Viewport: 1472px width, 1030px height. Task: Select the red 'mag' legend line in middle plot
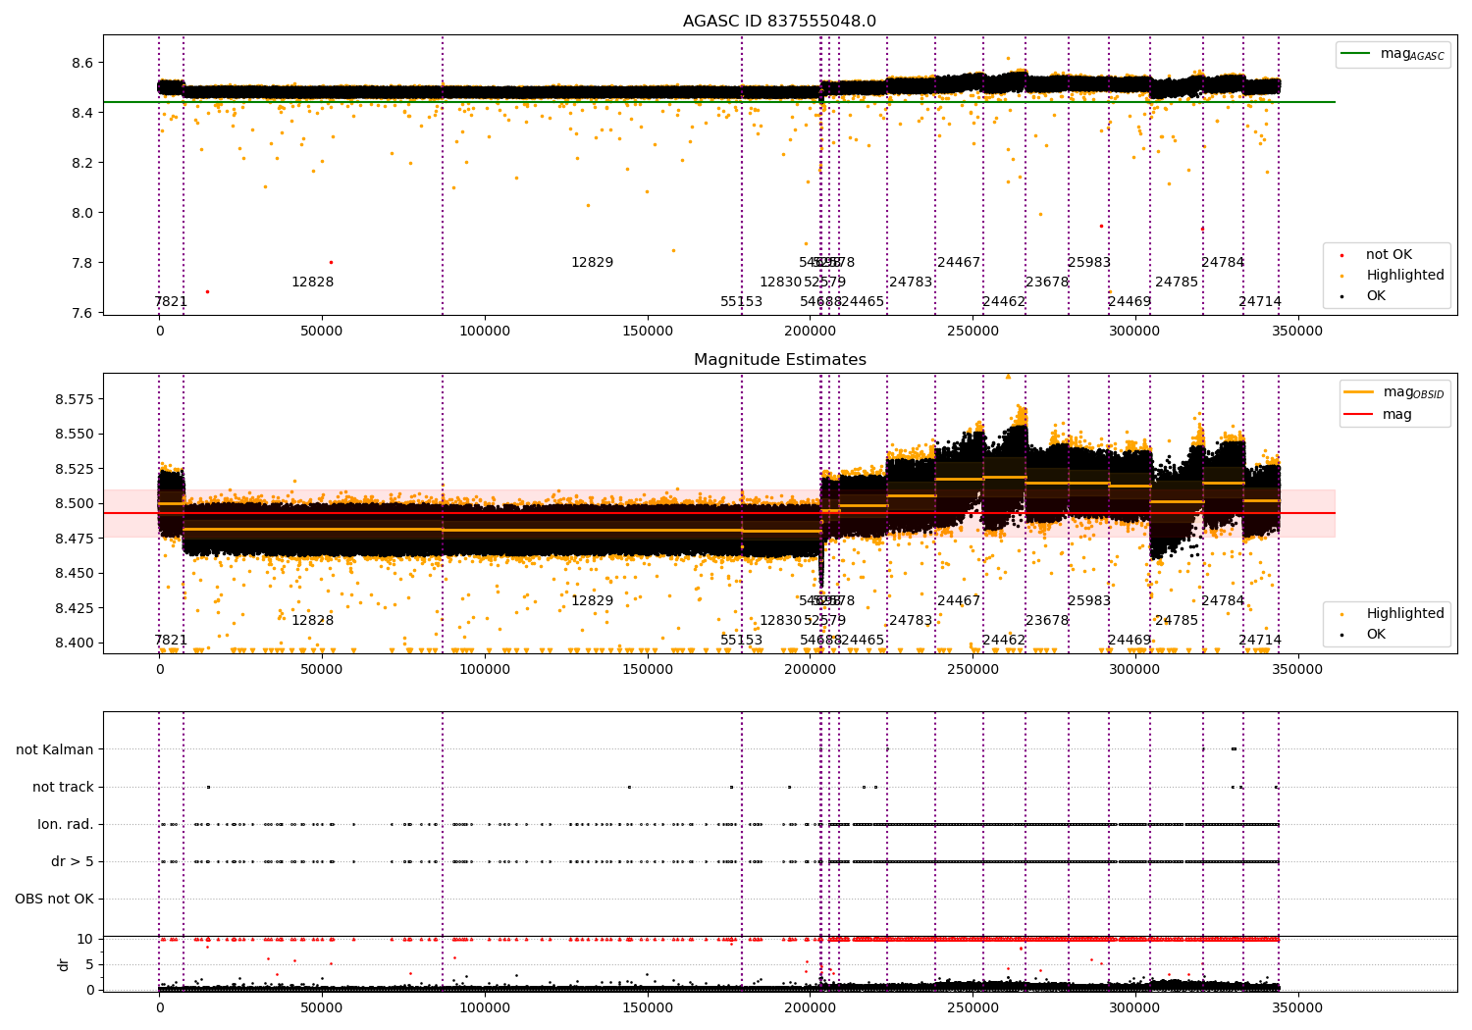pyautogui.click(x=1359, y=414)
